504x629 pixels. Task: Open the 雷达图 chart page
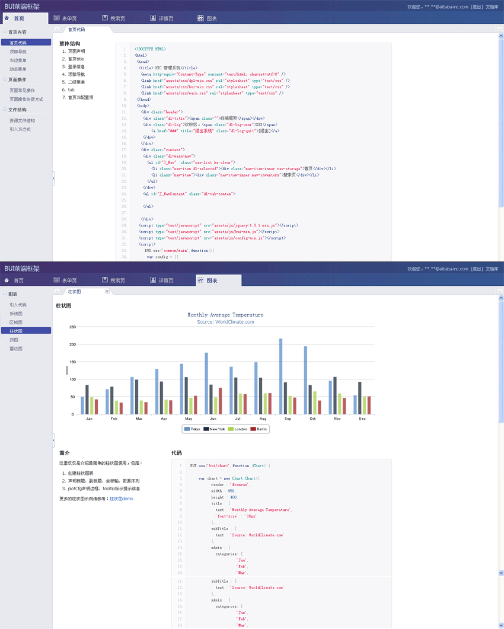pos(16,349)
